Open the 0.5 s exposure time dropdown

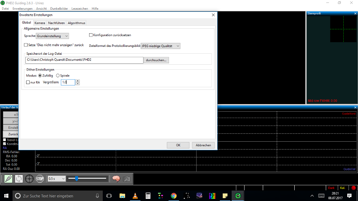57,178
